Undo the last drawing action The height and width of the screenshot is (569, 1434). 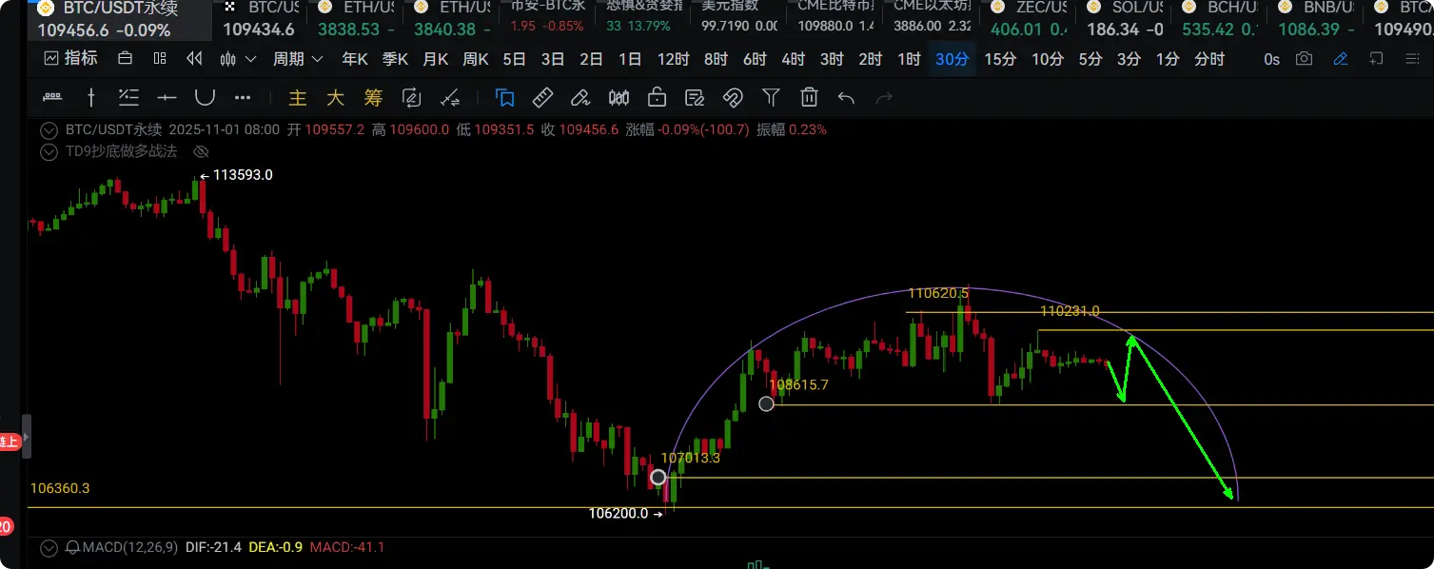coord(846,97)
